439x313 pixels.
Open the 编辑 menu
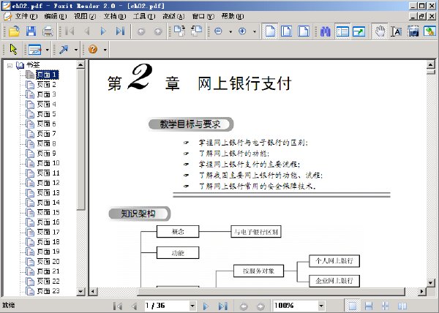(x=56, y=16)
